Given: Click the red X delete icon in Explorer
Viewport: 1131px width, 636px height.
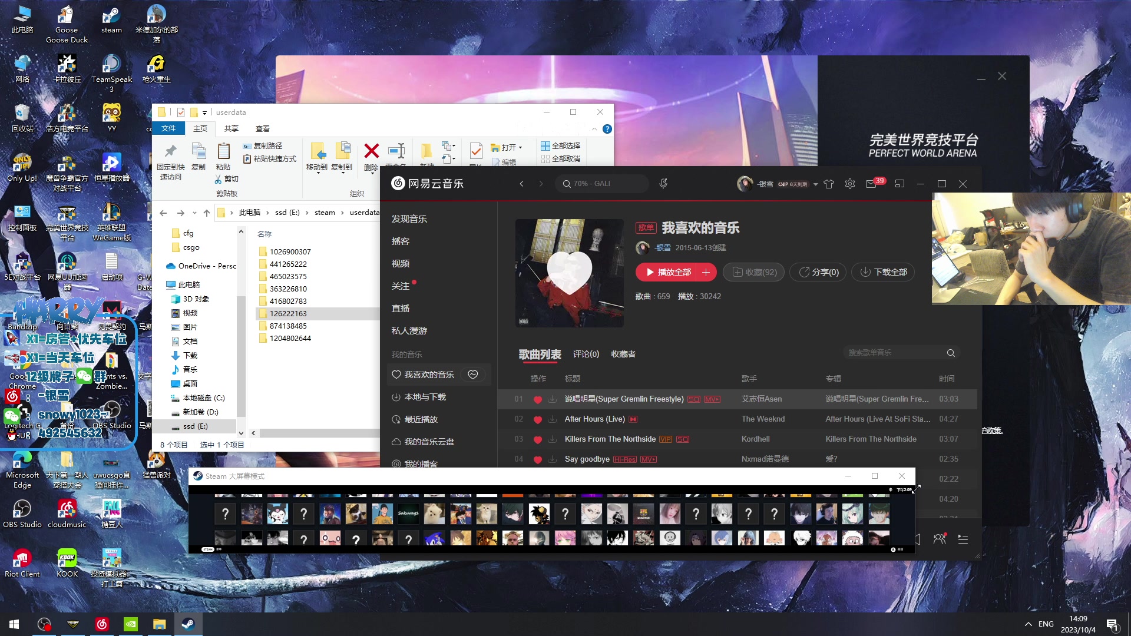Looking at the screenshot, I should pyautogui.click(x=372, y=151).
